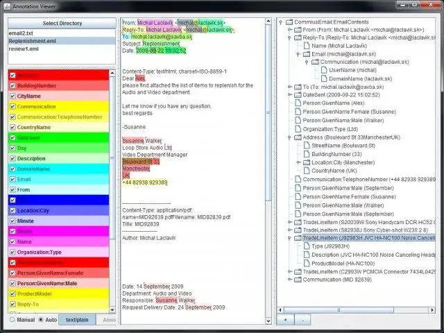Collapse the Email (michal@laclavik.sk) node

click(298, 54)
